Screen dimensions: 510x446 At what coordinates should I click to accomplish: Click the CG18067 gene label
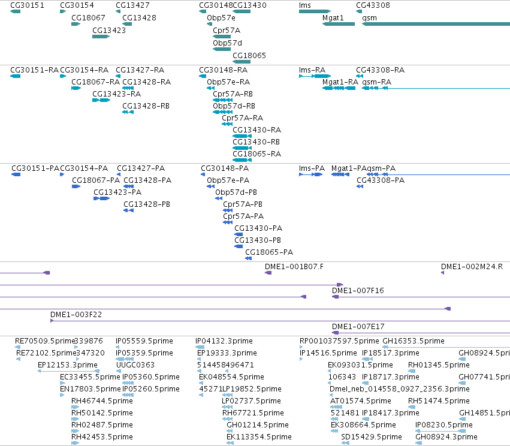(x=89, y=17)
